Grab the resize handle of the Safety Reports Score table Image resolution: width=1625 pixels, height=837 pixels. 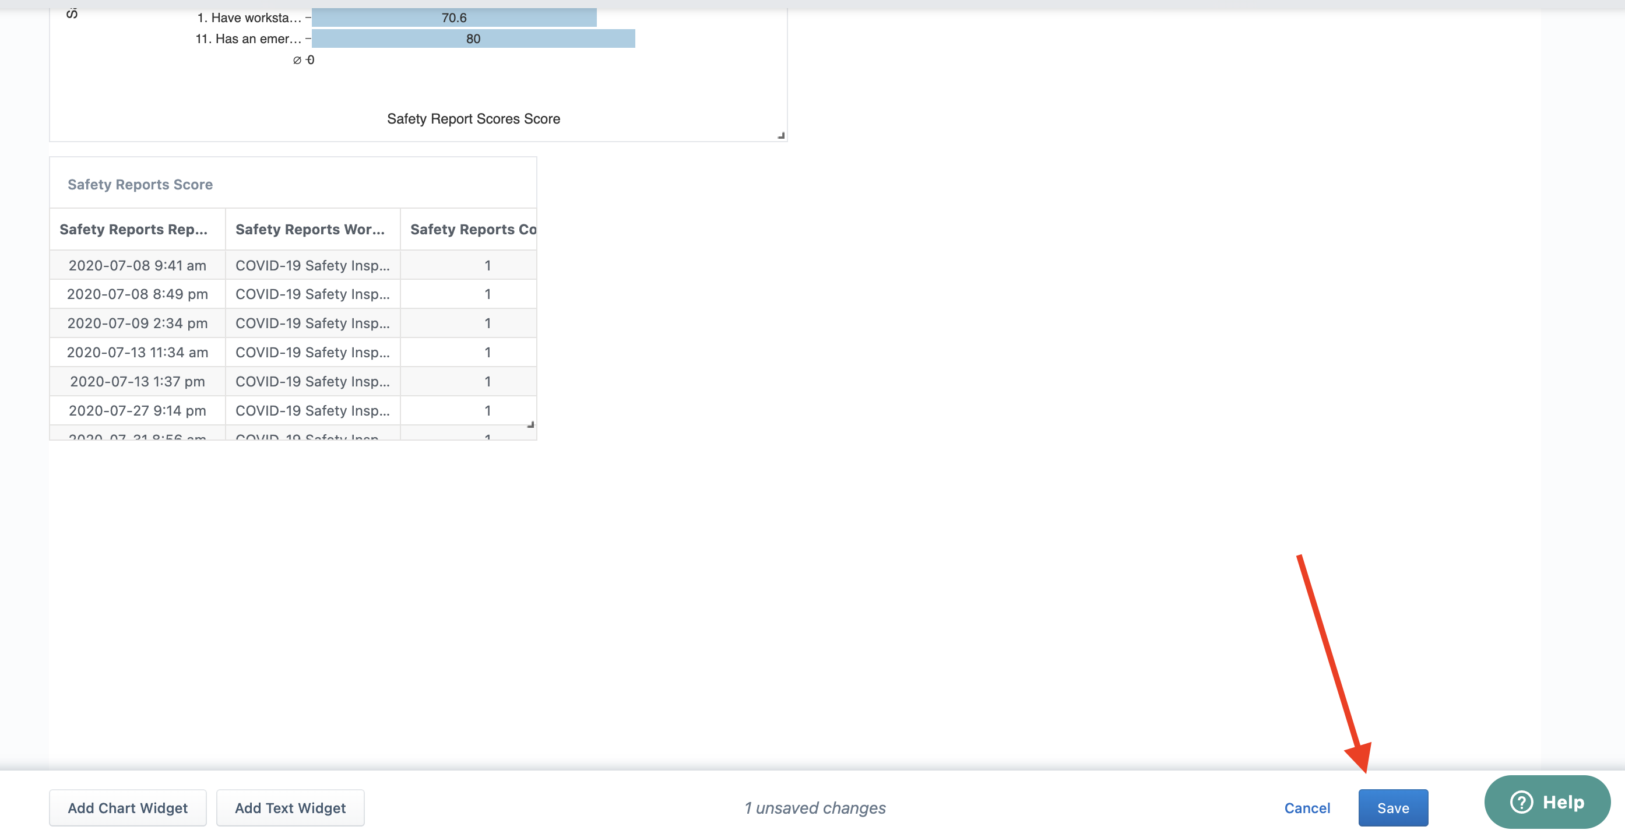(530, 424)
